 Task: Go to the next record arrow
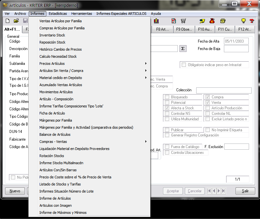pyautogui.click(x=218, y=191)
